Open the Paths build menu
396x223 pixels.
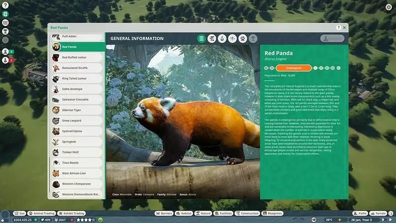pyautogui.click(x=360, y=213)
